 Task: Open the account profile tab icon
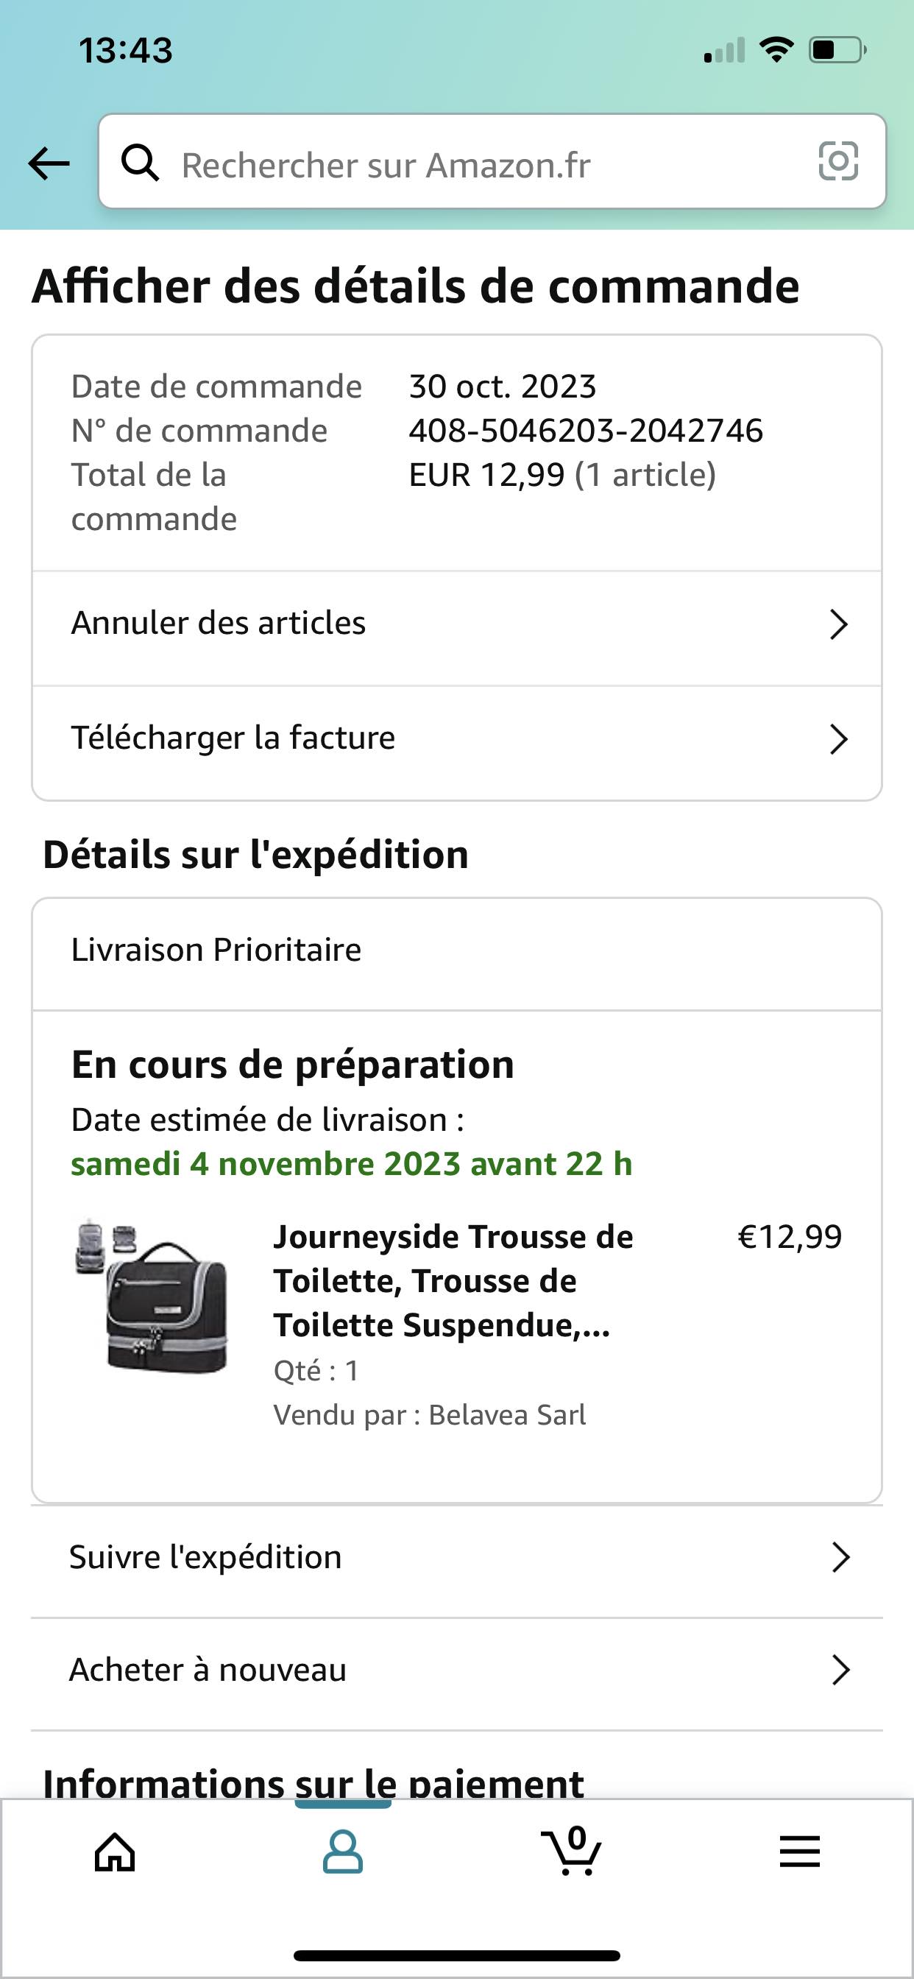point(342,1852)
